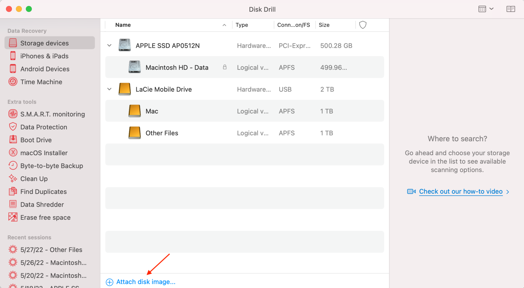The image size is (524, 288).
Task: Click gear icon of 5/26/22 Macintosh session
Action: pos(13,262)
